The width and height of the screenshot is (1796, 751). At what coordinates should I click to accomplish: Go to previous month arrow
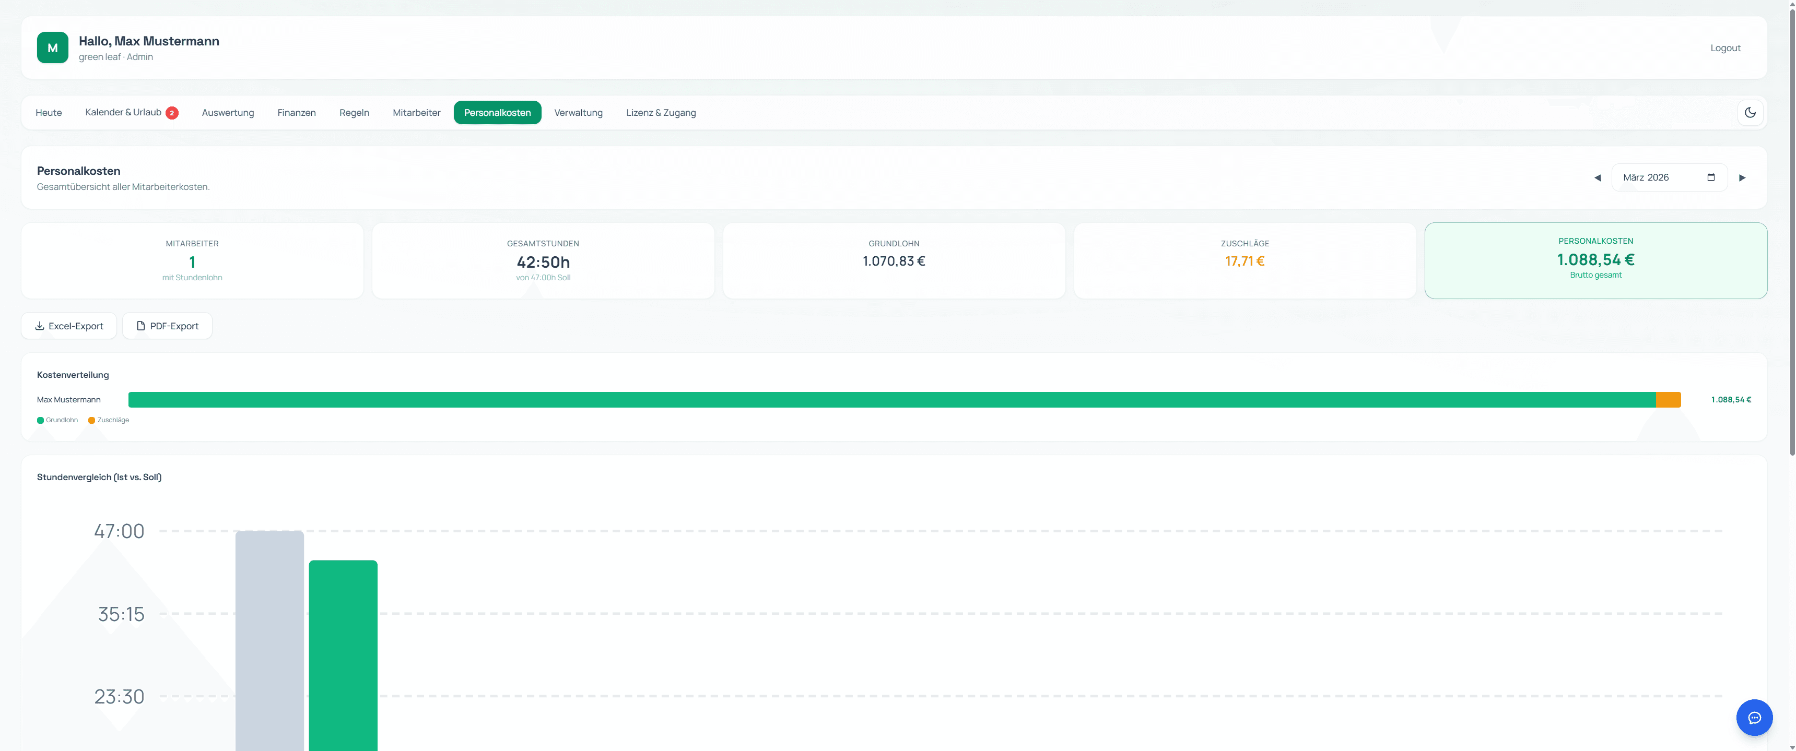pyautogui.click(x=1598, y=177)
